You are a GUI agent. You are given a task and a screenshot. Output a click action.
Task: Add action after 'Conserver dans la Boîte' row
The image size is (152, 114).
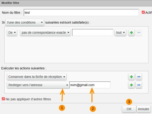(x=131, y=77)
